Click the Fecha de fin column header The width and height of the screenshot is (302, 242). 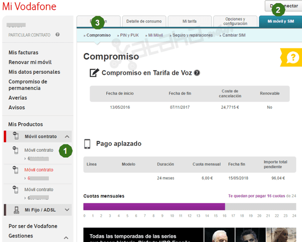[180, 93]
